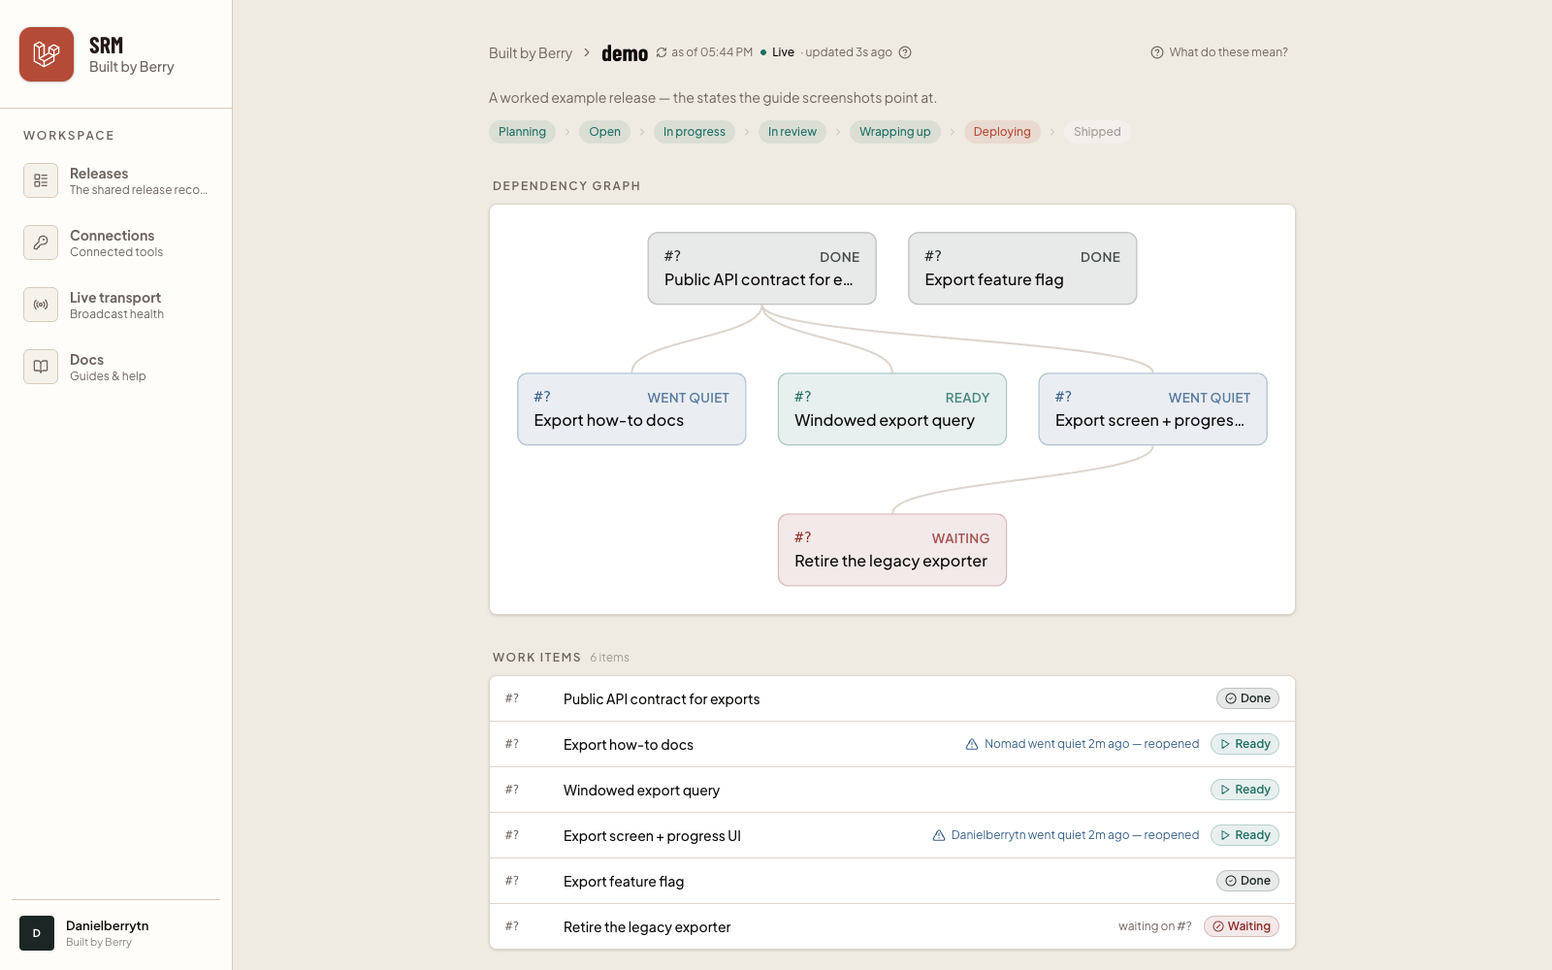Click the SRM app logo icon
The height and width of the screenshot is (970, 1552).
click(47, 54)
